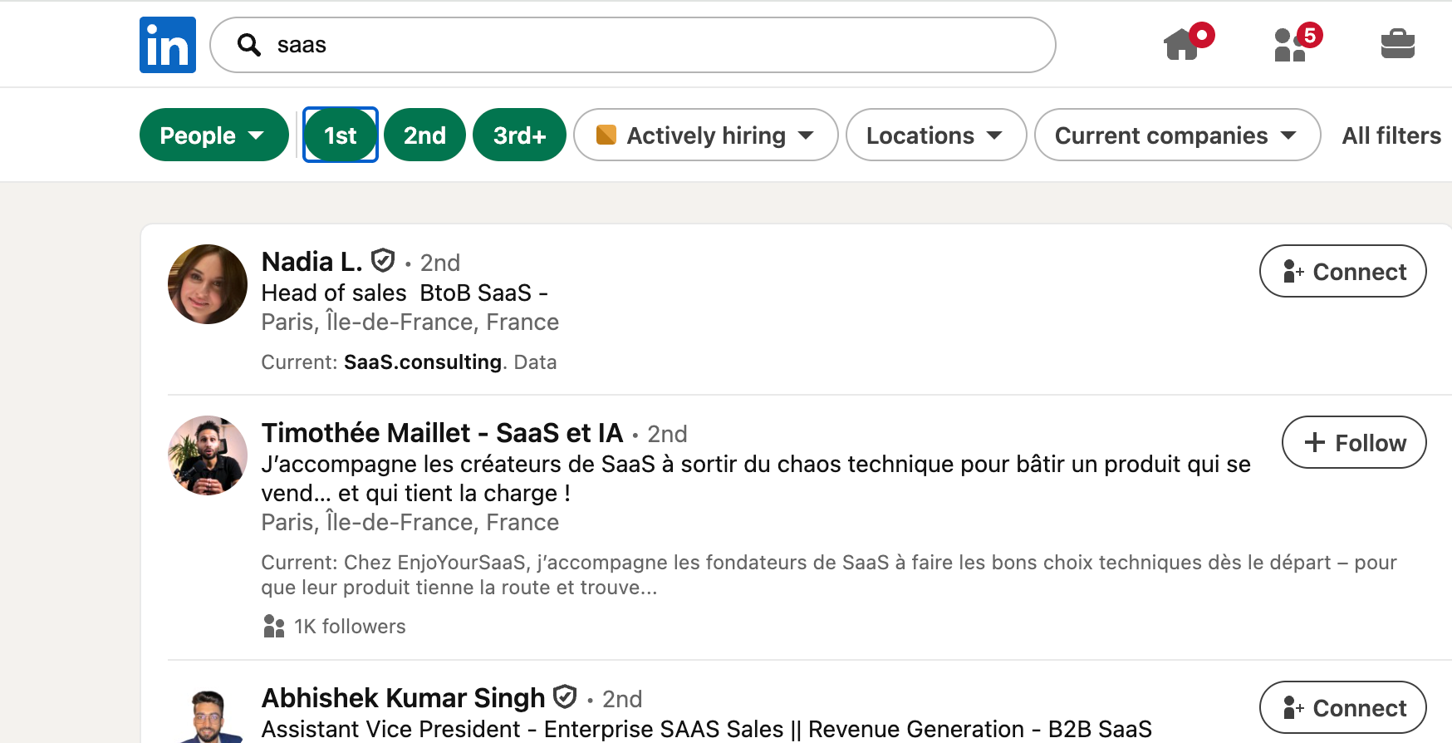Open the Actively hiring dropdown

[706, 135]
